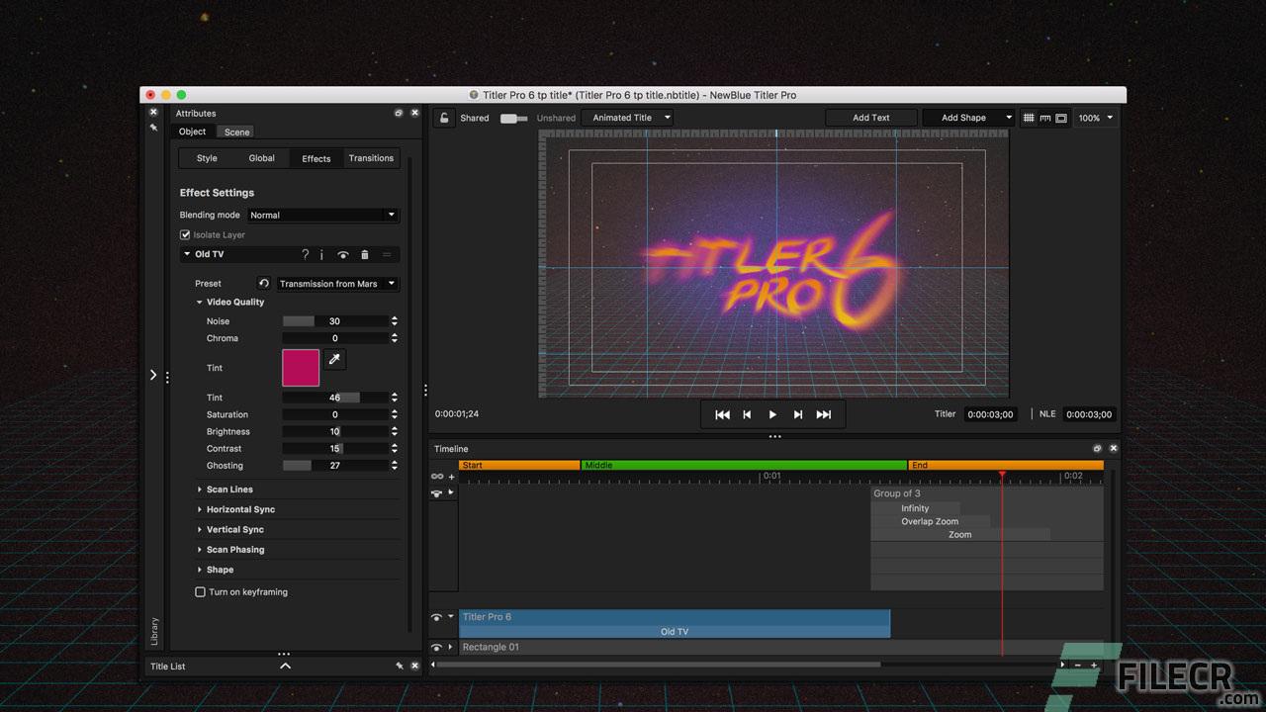Expand the Horizontal Sync section
Viewport: 1266px width, 712px height.
click(200, 509)
